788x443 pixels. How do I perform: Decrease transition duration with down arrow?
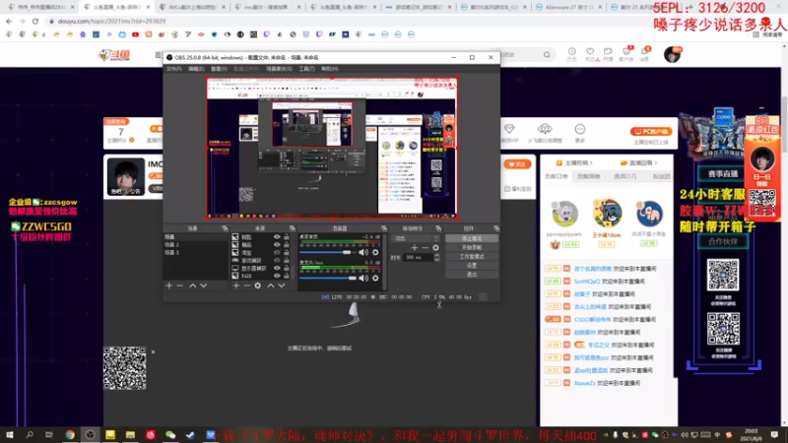click(436, 260)
